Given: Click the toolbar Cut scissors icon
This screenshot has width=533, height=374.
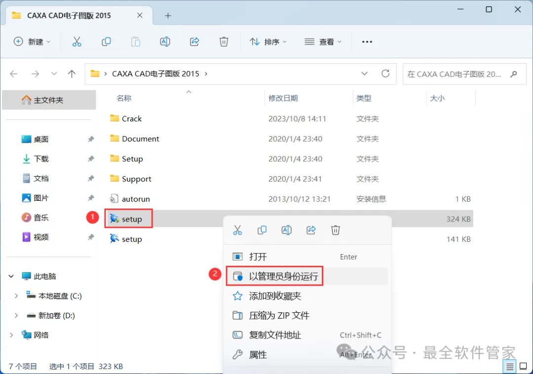Looking at the screenshot, I should 77,42.
